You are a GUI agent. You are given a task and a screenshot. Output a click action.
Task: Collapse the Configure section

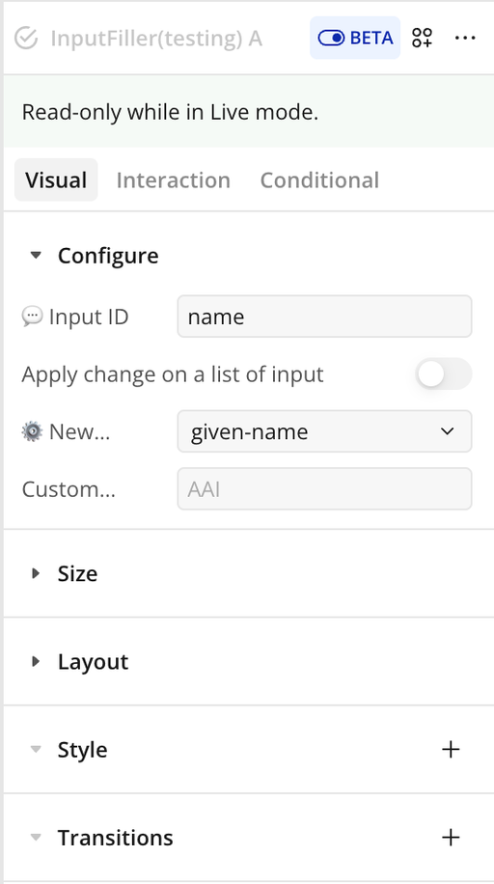coord(36,256)
